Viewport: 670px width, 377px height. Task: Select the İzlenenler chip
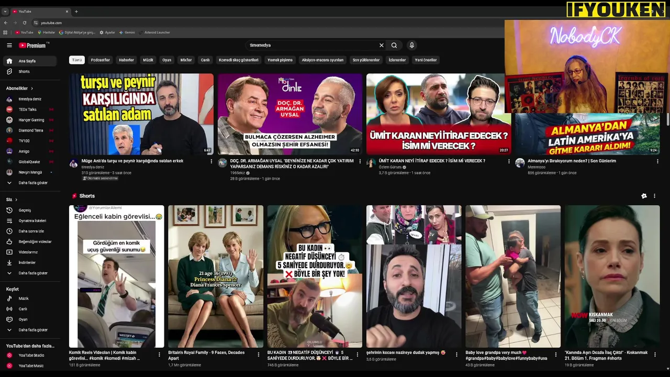397,60
